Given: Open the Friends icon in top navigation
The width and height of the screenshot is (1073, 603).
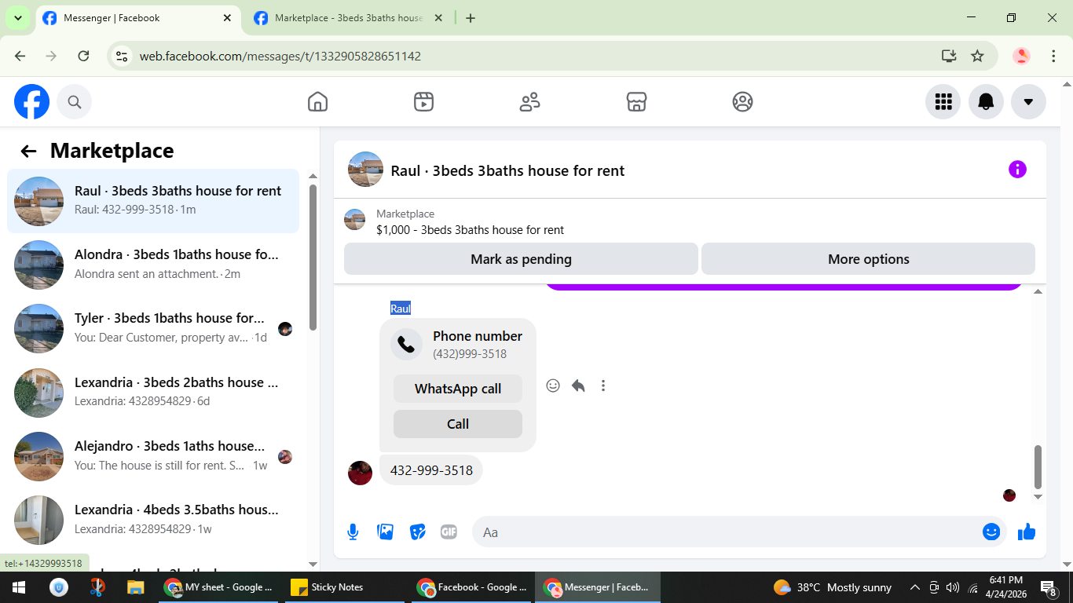Looking at the screenshot, I should (x=530, y=102).
